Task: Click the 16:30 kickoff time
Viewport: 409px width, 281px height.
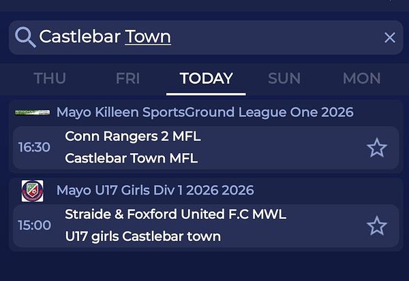Action: pyautogui.click(x=34, y=148)
